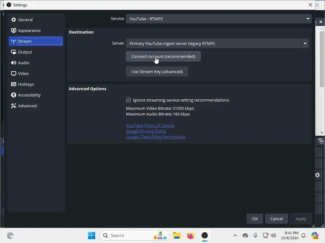
Task: Close the dock panel in OBS main window
Action: pos(321,22)
